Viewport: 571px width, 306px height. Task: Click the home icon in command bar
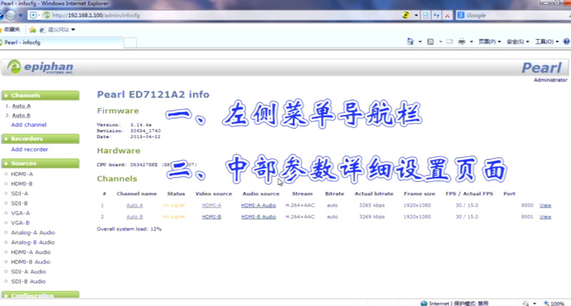coord(410,42)
